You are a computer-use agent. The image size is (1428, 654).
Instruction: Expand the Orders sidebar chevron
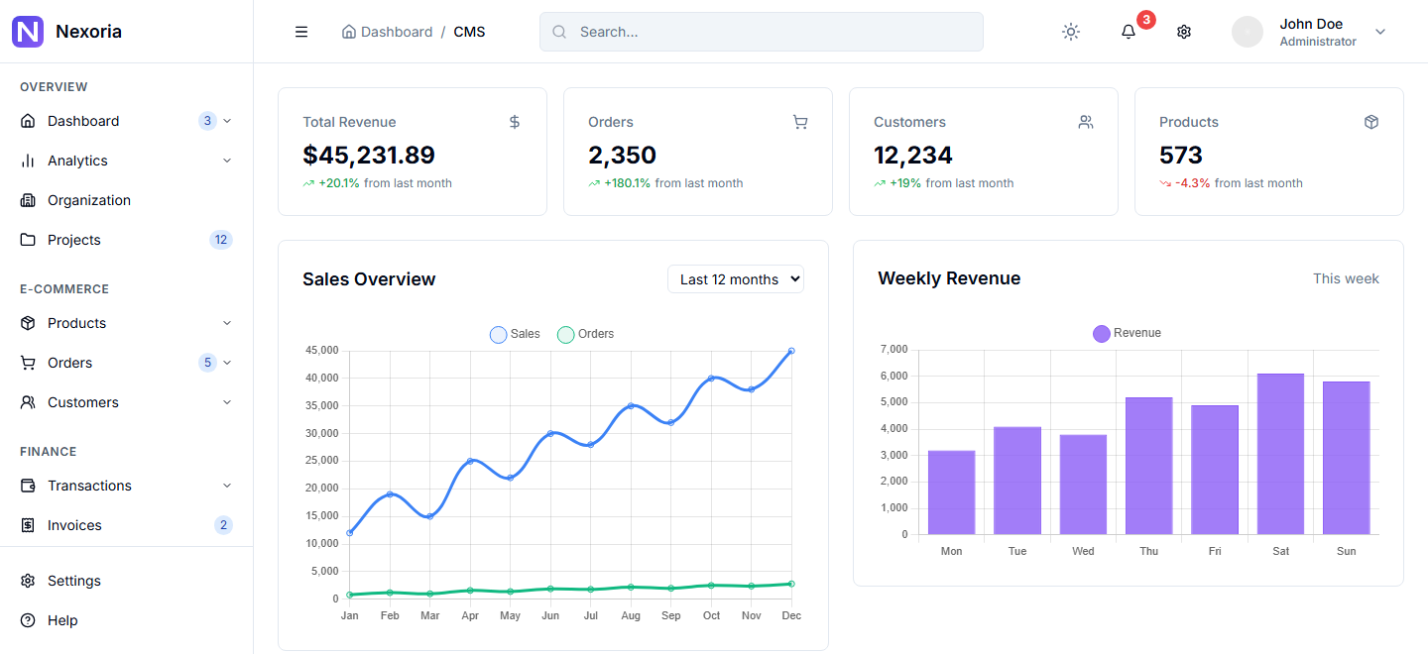pyautogui.click(x=227, y=363)
